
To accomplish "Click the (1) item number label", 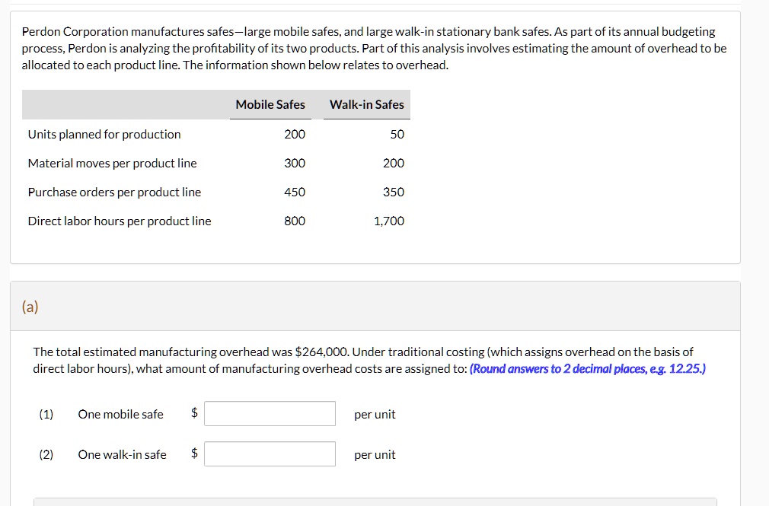I will tap(46, 414).
